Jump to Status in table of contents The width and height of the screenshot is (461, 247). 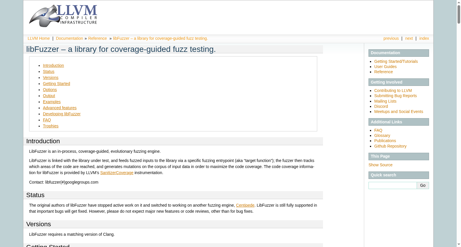[x=48, y=71]
